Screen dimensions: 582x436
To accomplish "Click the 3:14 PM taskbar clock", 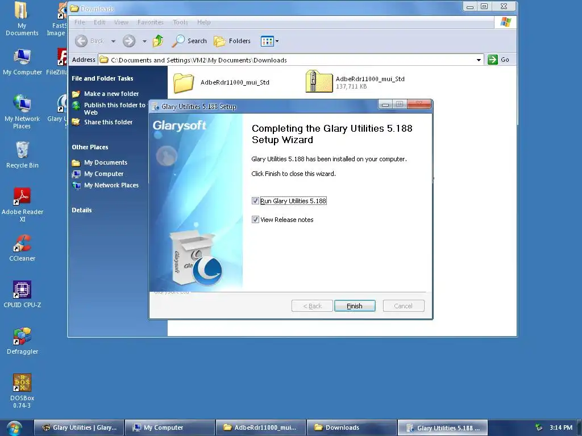I will [x=561, y=427].
